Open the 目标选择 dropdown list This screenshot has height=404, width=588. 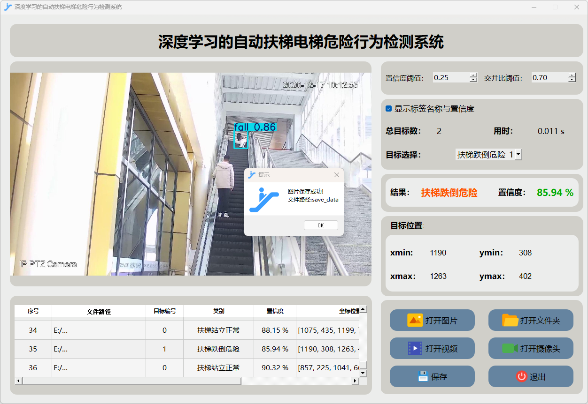coord(518,154)
